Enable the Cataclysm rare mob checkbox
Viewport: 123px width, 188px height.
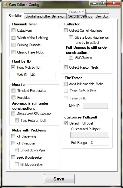pos(13,30)
